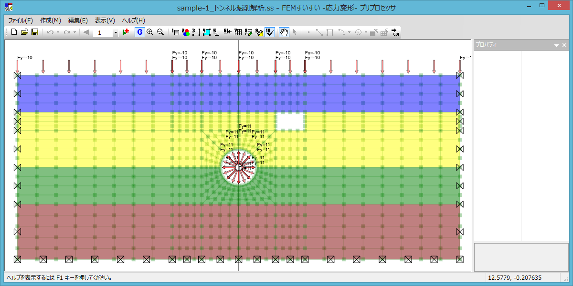Click the new file icon
Viewport: 573px width, 286px height.
tap(14, 32)
